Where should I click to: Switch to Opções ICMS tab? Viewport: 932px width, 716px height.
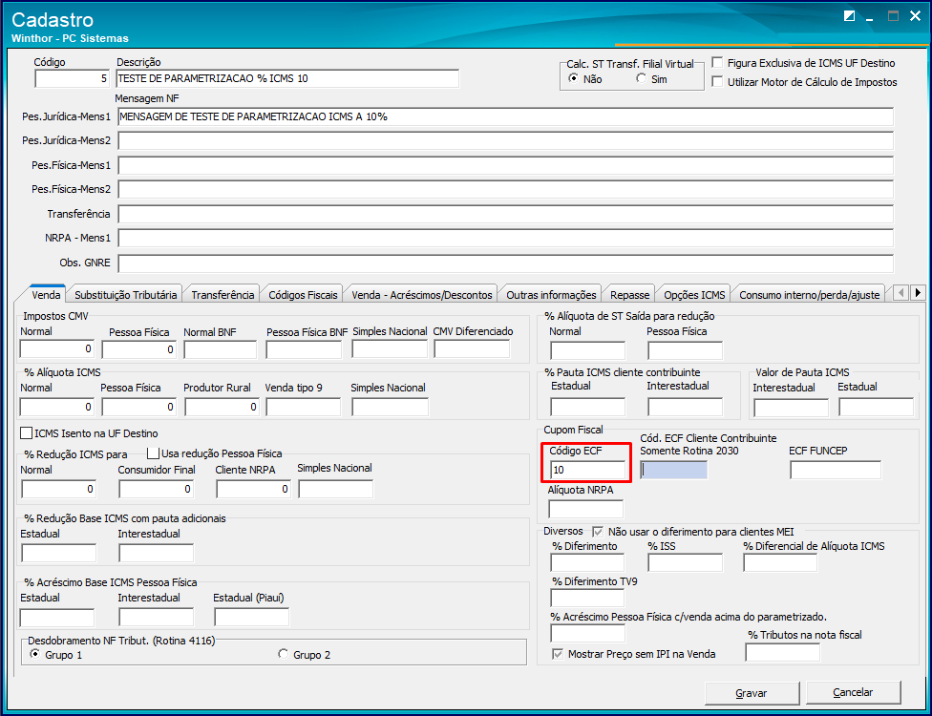click(x=694, y=295)
